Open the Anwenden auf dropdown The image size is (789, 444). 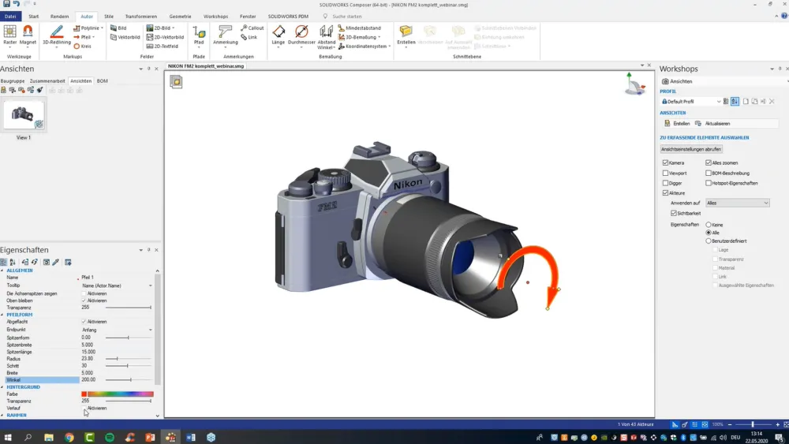point(737,203)
